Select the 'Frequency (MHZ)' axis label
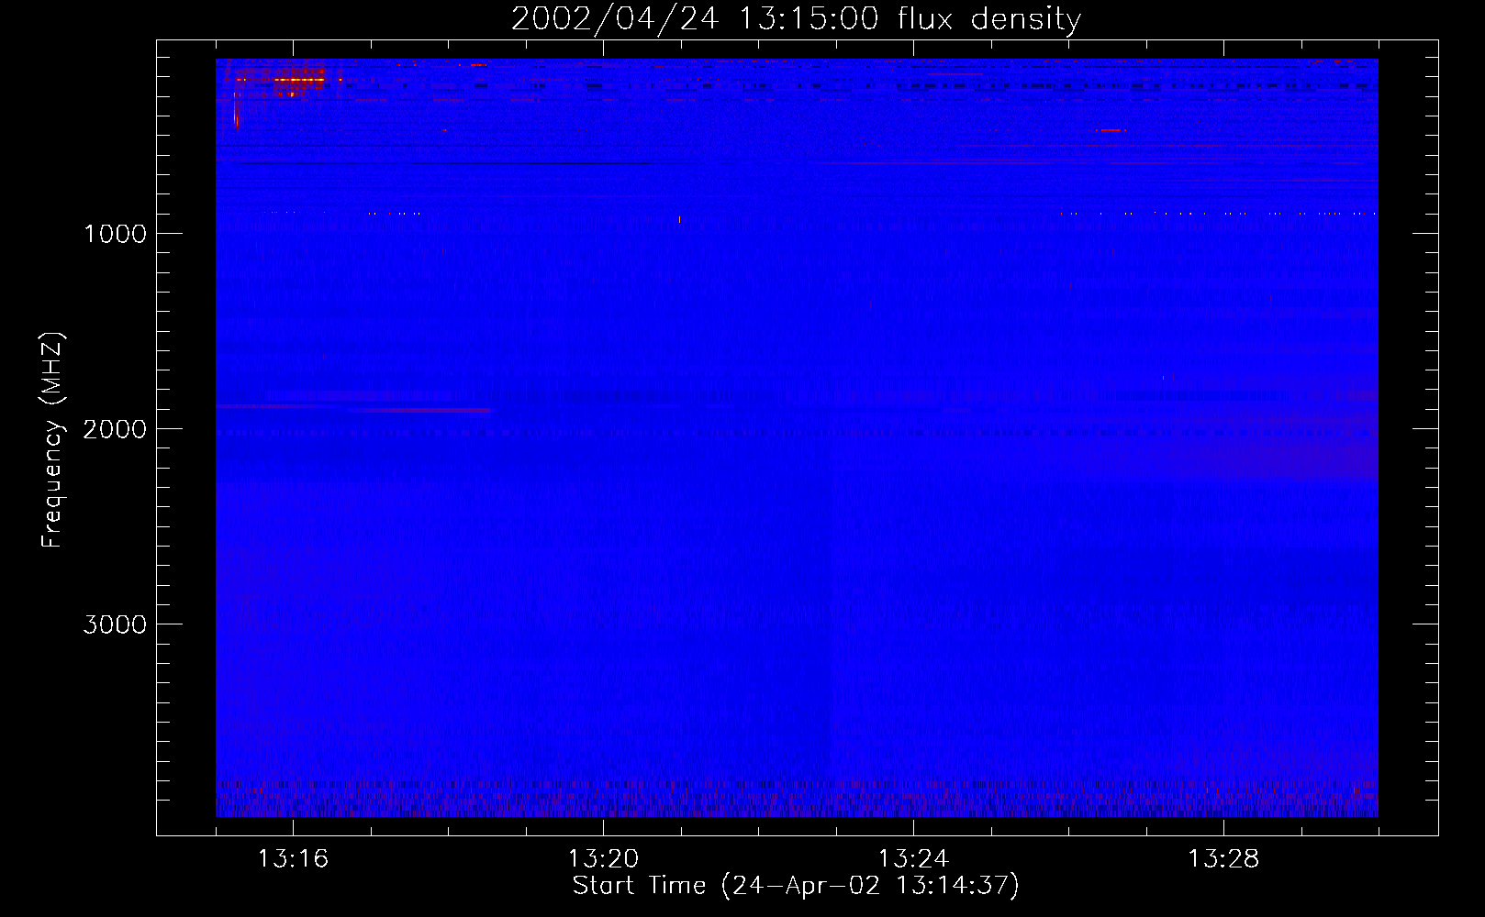 53,440
